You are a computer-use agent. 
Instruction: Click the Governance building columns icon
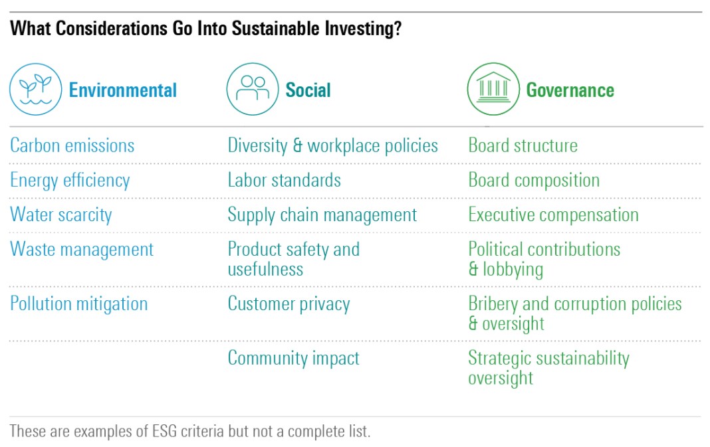(493, 90)
